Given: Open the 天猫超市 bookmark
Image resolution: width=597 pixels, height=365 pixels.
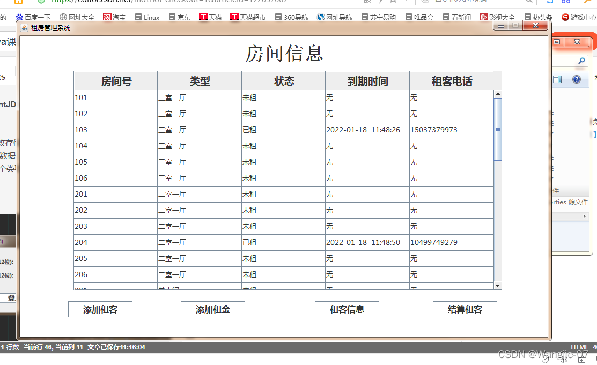Looking at the screenshot, I should (x=248, y=17).
